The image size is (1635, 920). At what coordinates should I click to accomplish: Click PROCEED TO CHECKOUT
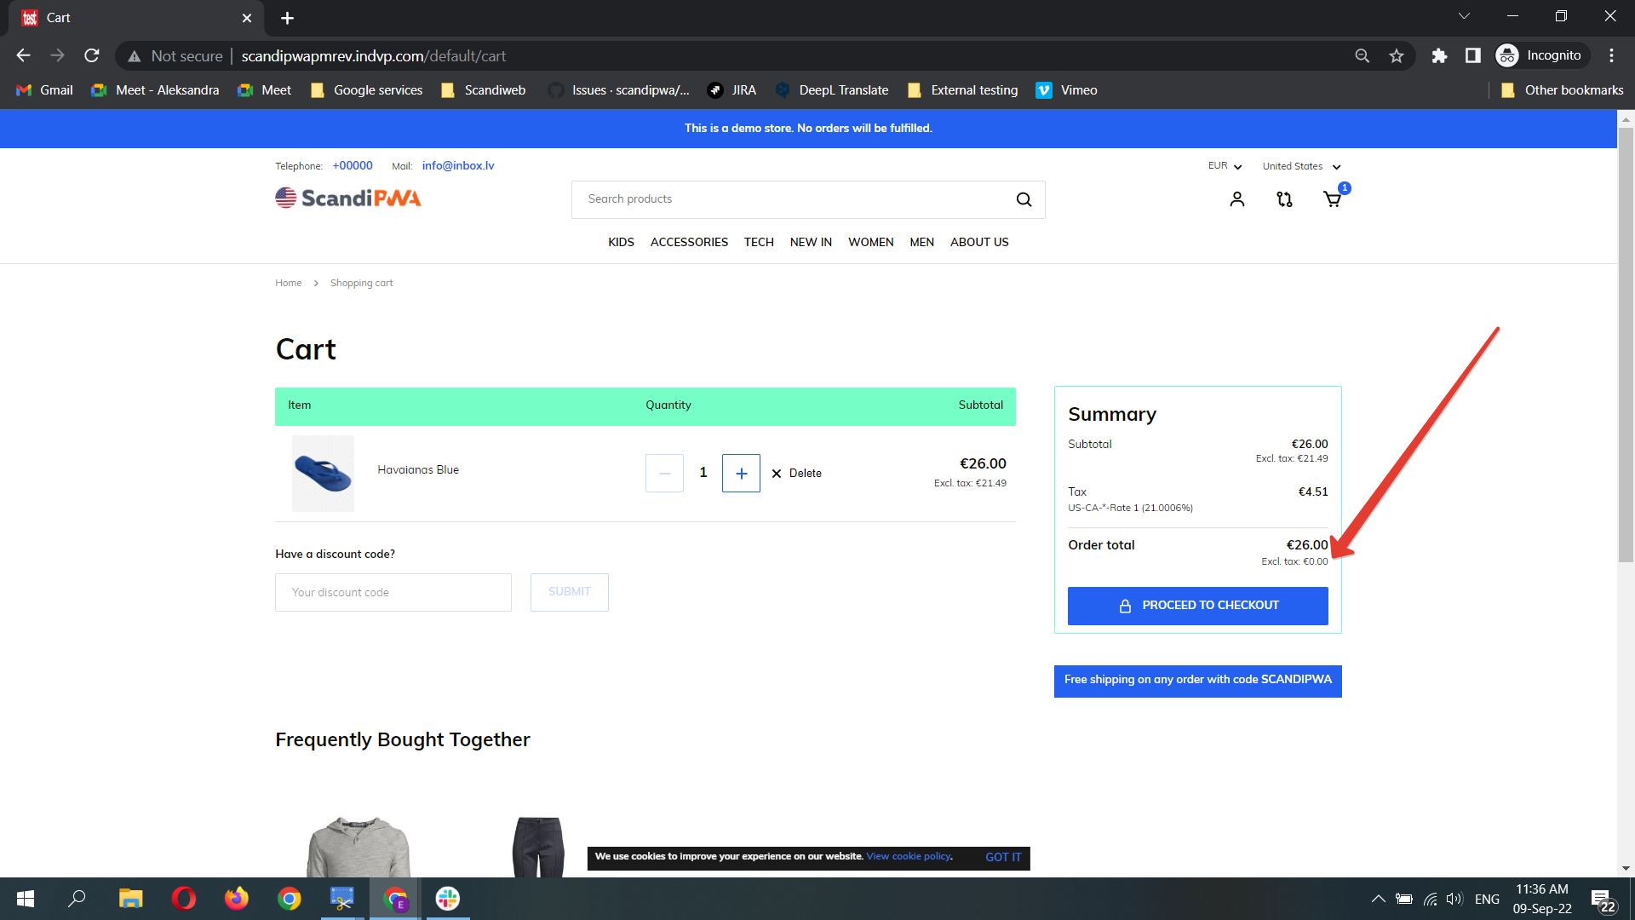(1197, 605)
